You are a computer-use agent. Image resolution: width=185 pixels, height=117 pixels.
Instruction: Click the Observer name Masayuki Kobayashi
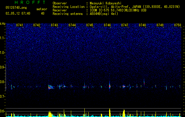106,3
